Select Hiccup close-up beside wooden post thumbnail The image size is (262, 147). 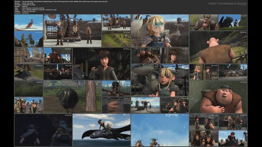[x=174, y=56]
